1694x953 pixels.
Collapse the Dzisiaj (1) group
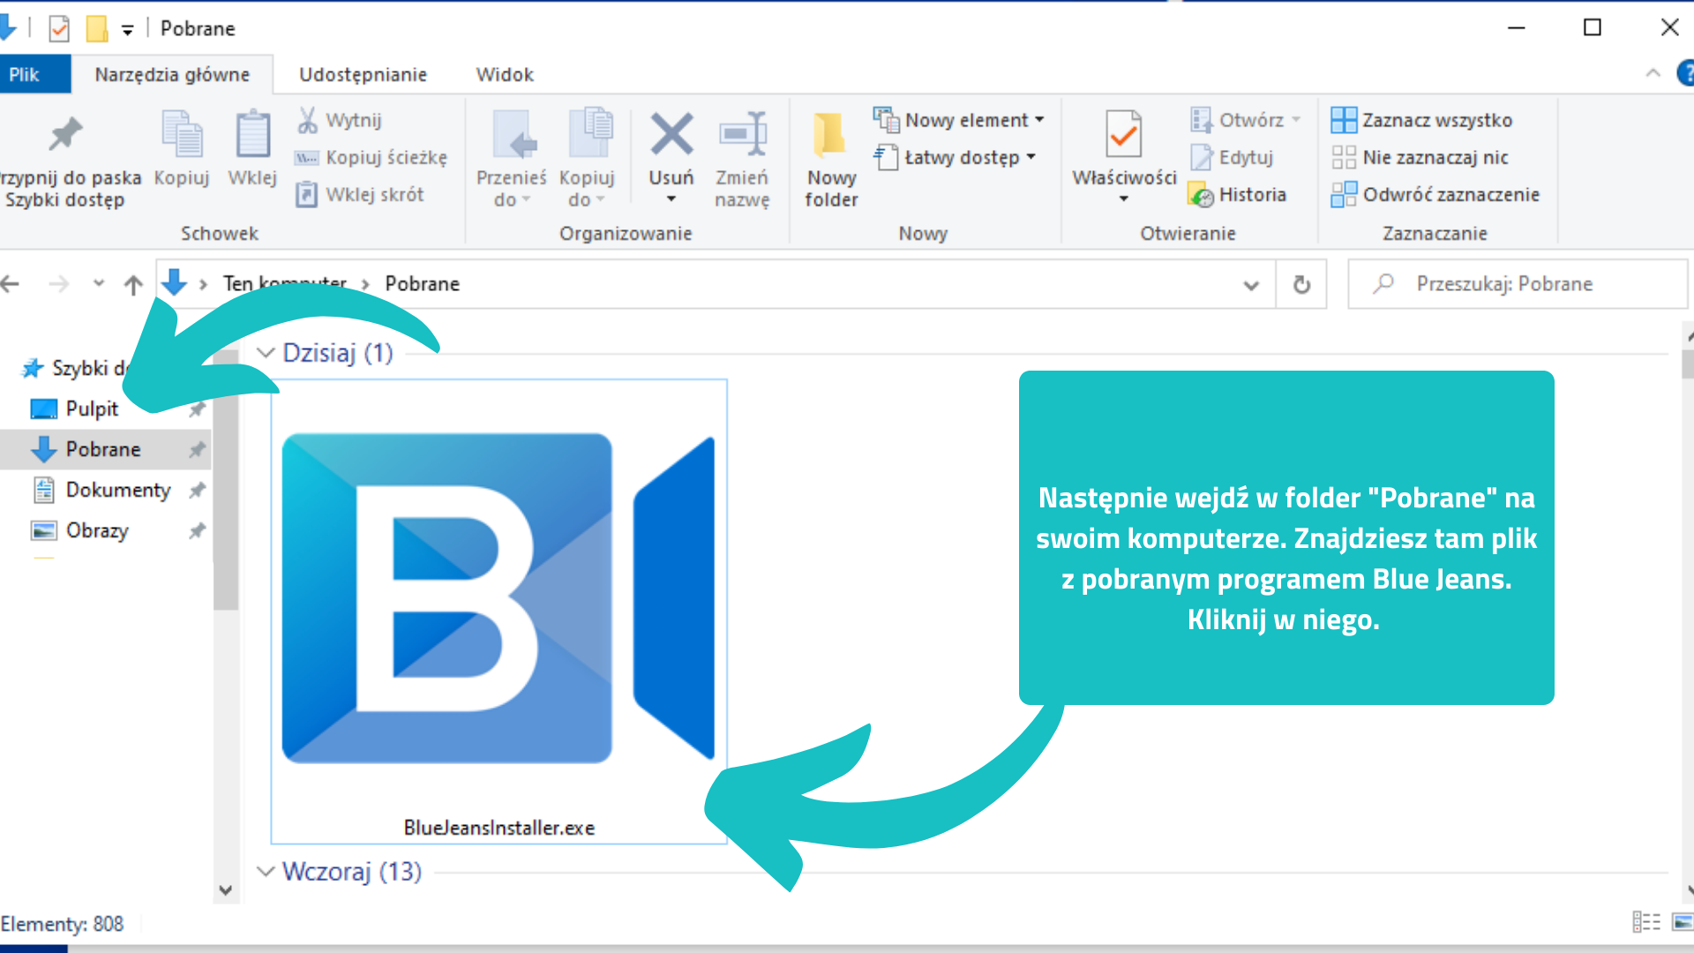click(266, 353)
